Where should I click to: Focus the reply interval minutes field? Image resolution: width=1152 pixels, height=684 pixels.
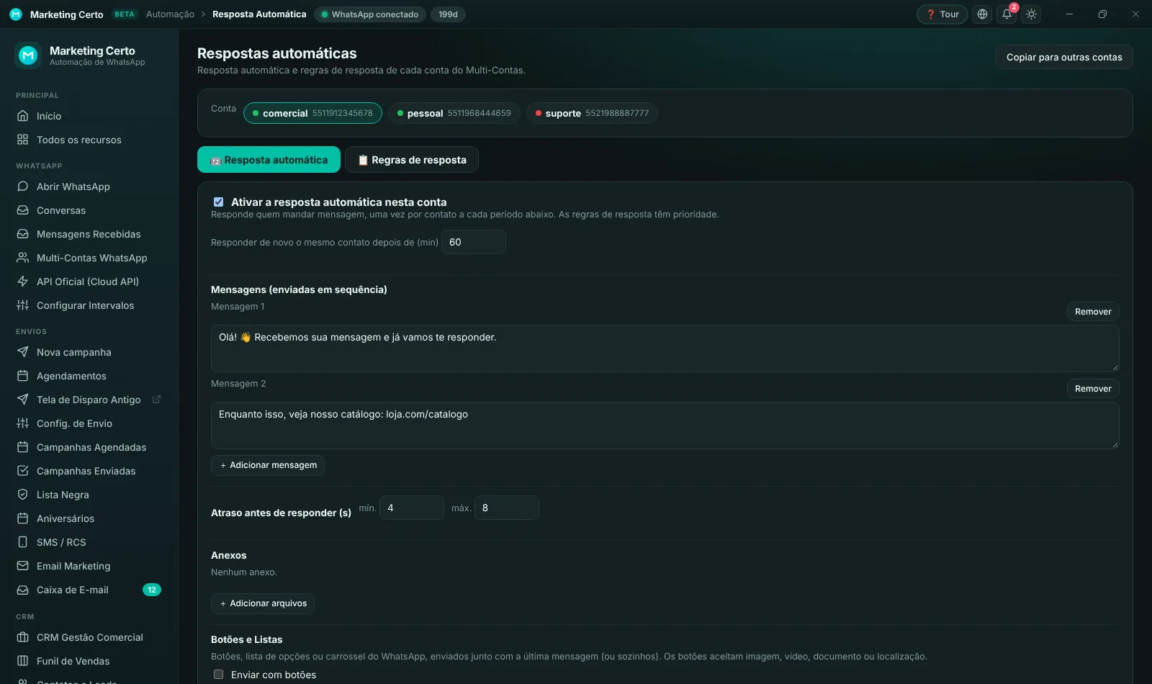coord(474,242)
